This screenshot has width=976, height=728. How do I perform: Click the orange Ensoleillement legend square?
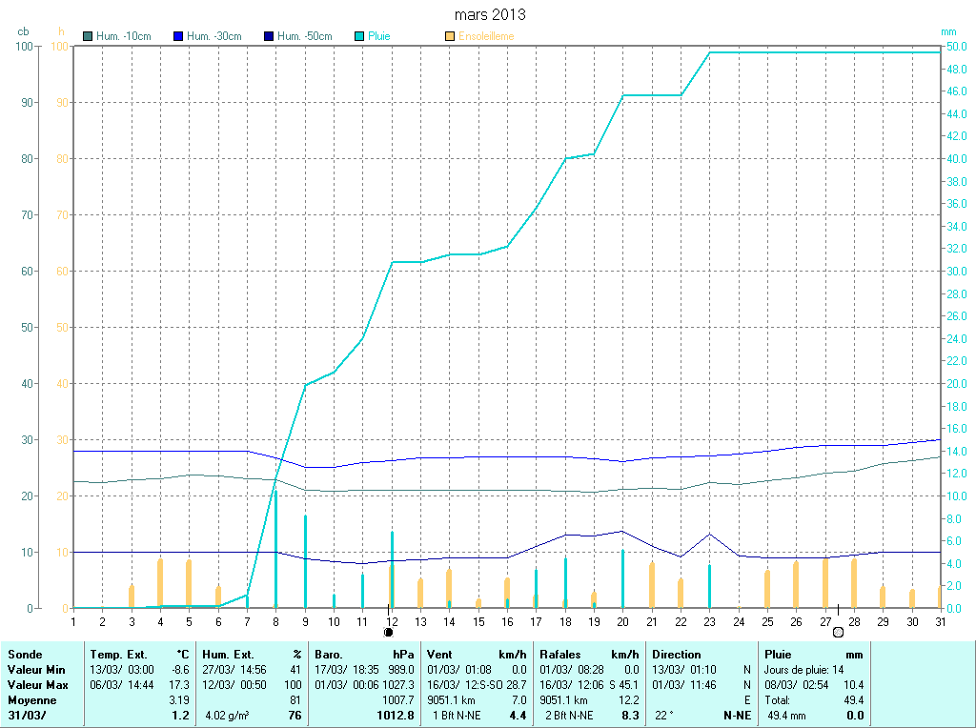click(x=450, y=37)
